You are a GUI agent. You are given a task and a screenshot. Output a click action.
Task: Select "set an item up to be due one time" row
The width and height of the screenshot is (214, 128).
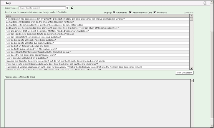coord(97,46)
